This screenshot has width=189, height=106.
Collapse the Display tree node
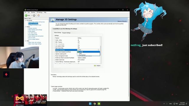(26, 27)
